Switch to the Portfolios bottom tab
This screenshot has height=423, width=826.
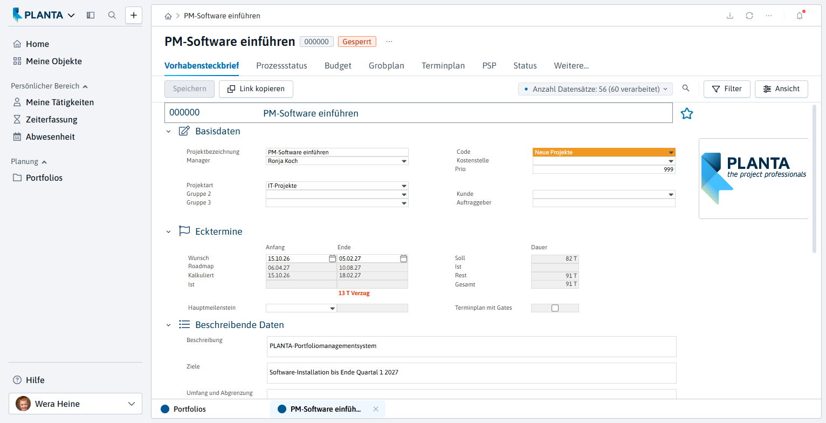(x=183, y=409)
